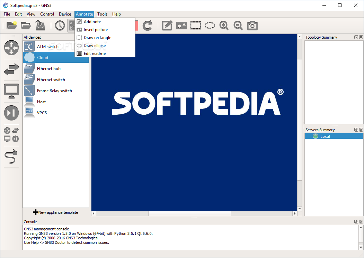Viewport: 364px width, 258px height.
Task: Click canvas vertical scrollbar up arrow
Action: (x=300, y=37)
